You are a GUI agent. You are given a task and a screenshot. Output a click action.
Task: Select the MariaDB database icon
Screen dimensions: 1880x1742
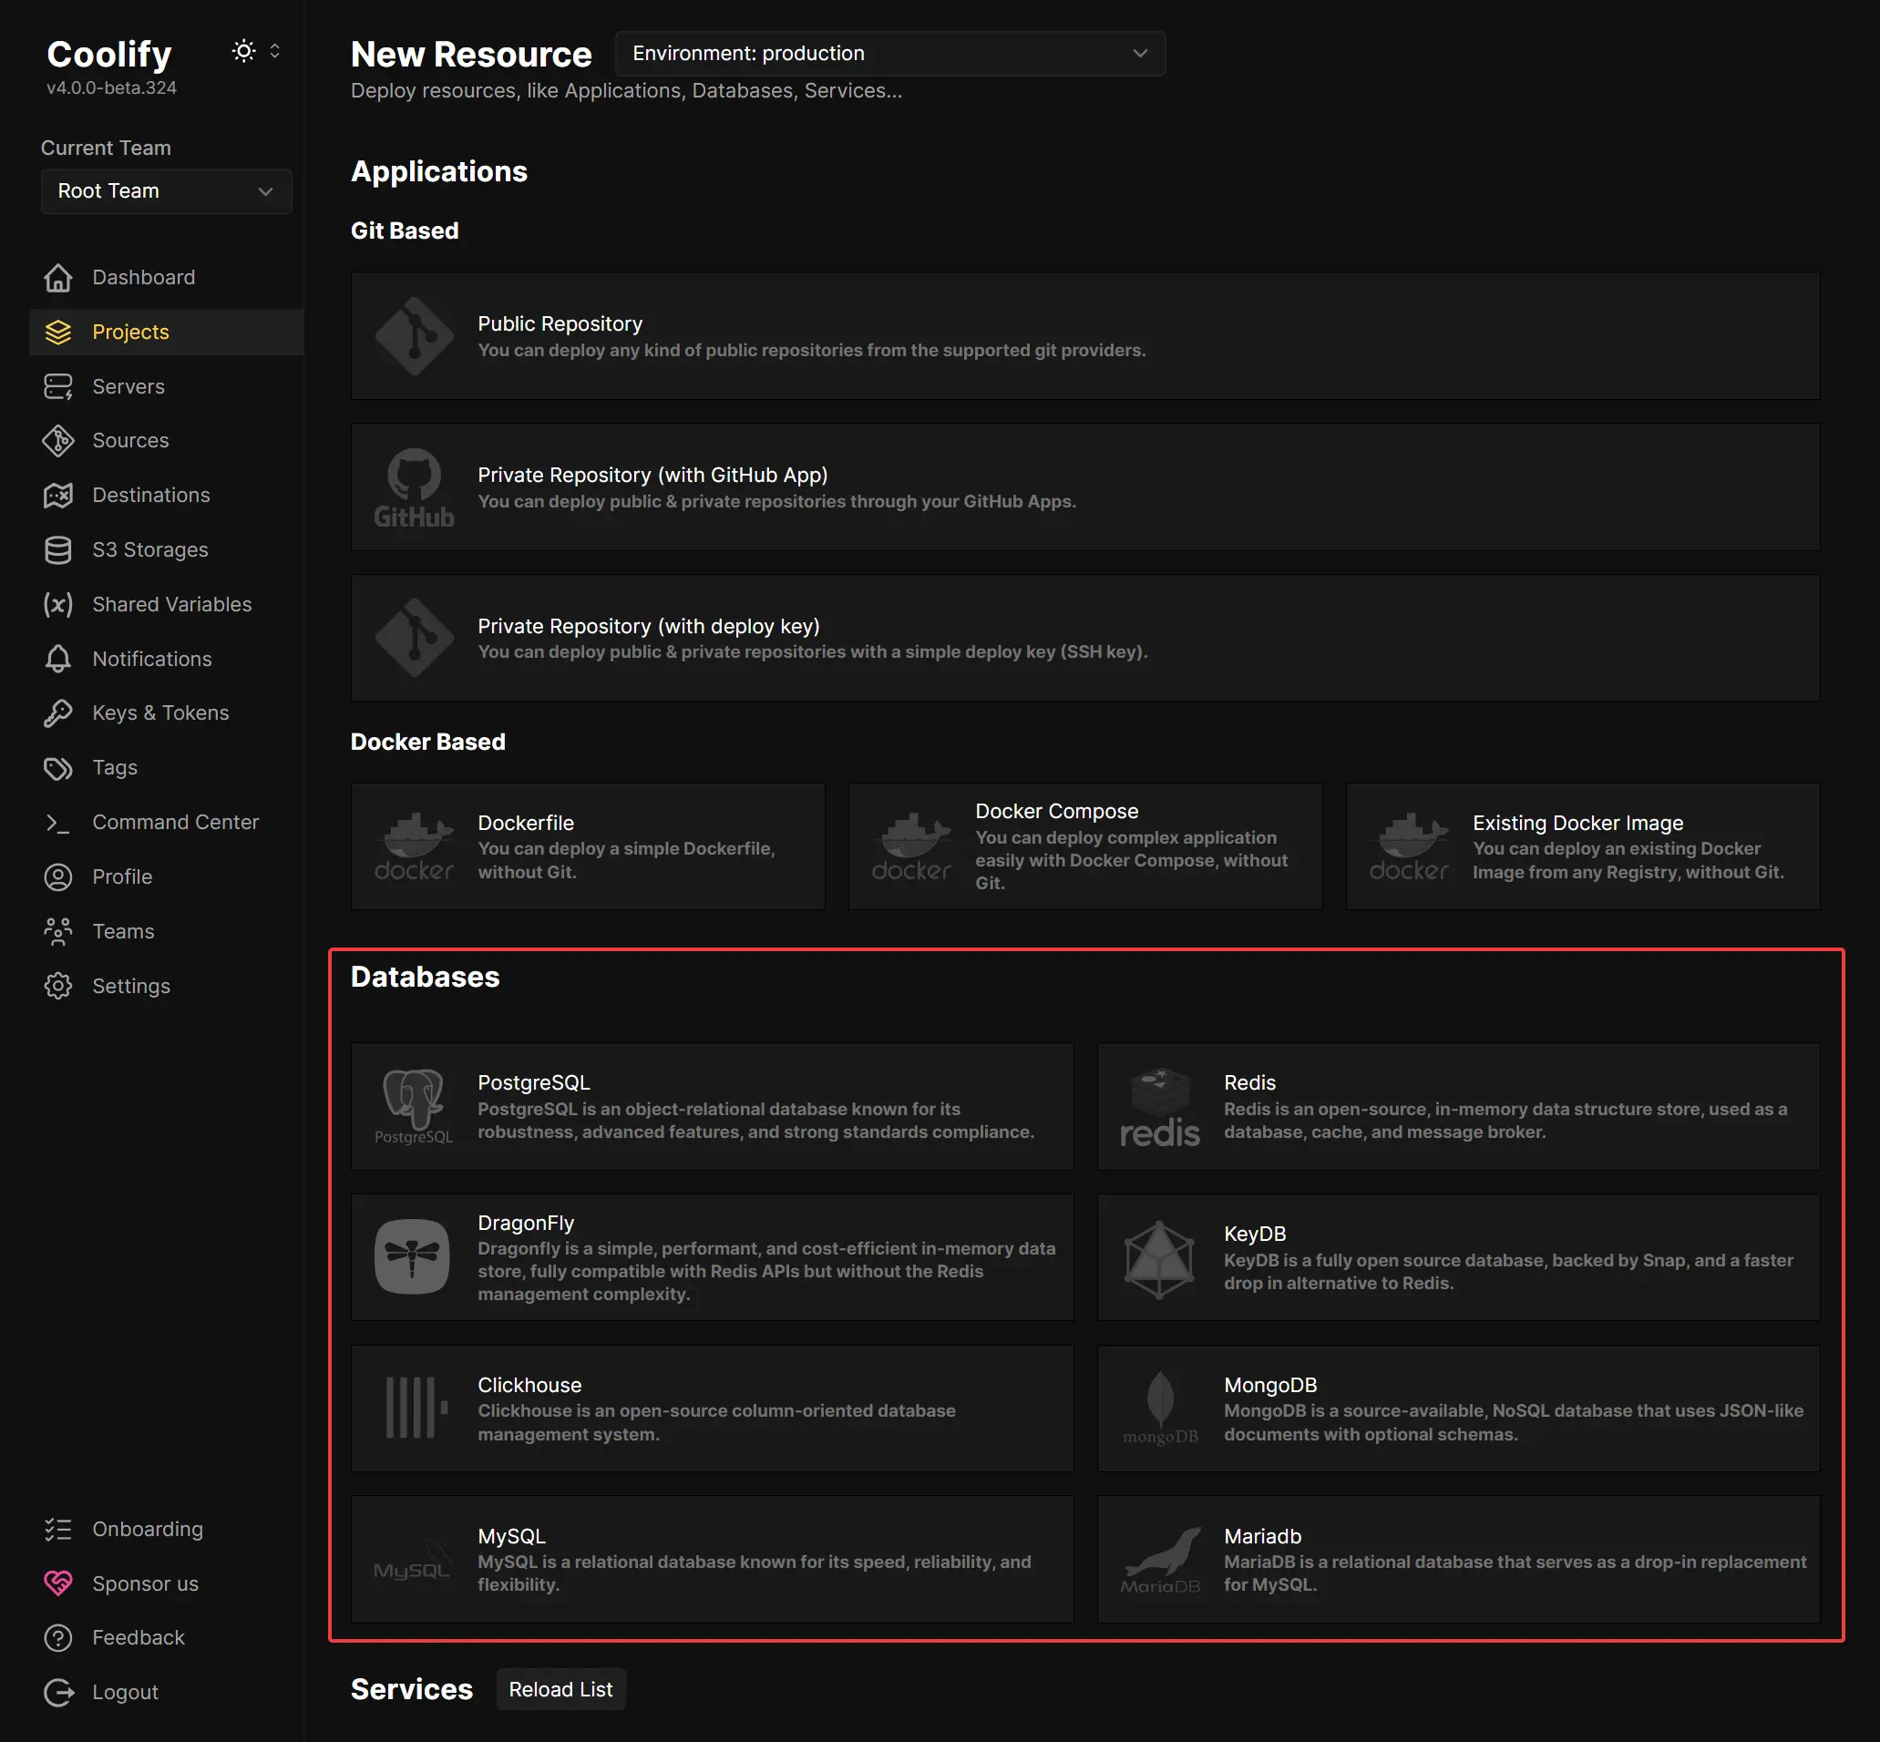(1158, 1557)
